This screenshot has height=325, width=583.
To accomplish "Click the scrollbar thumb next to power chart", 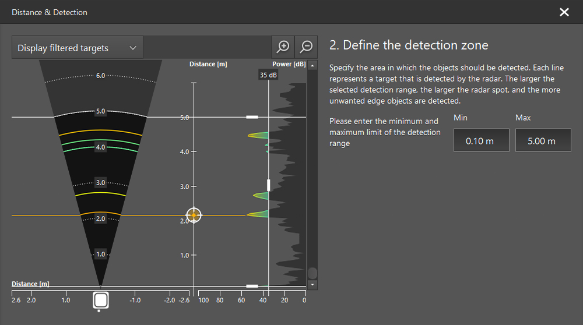I will [x=312, y=273].
